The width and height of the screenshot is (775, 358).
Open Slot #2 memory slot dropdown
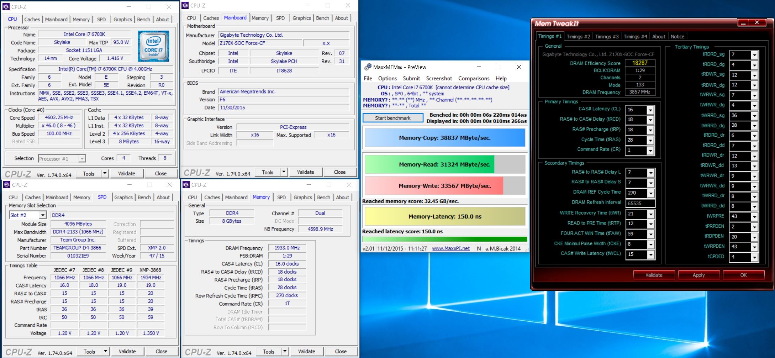pos(43,215)
